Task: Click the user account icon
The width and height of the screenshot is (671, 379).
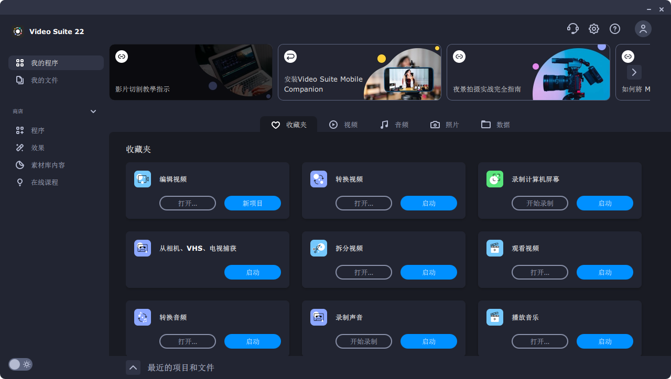Action: point(643,29)
